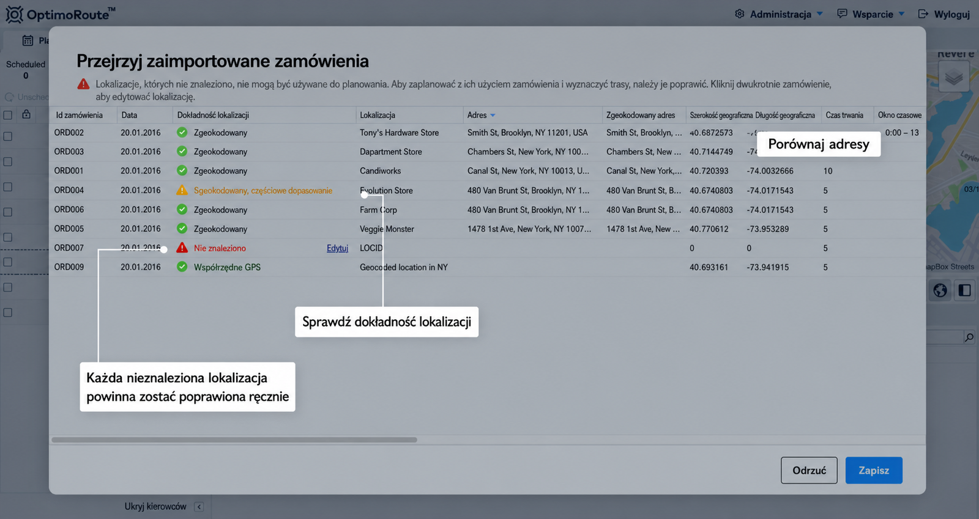Viewport: 979px width, 519px height.
Task: Select the ORD003 order ID cell
Action: (x=69, y=152)
